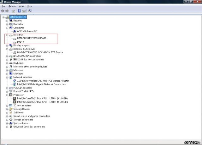Click the System devices icon
This screenshot has width=202, height=145.
pos(11,123)
